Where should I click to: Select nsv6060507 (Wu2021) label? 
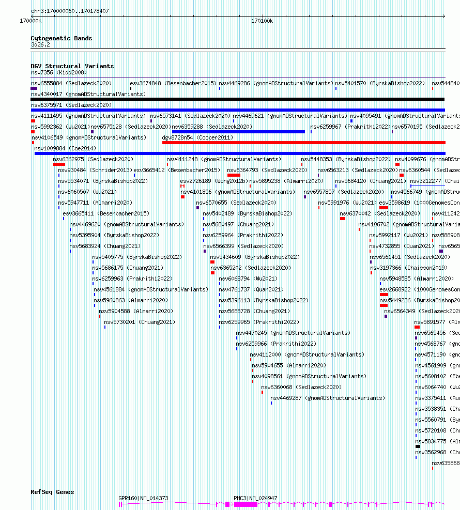pyautogui.click(x=87, y=192)
